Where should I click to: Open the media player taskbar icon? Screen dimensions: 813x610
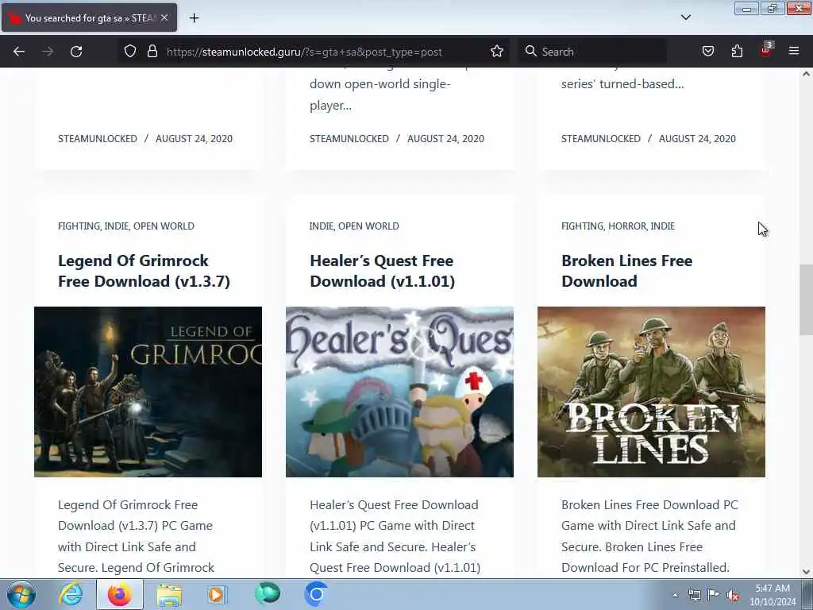(x=217, y=594)
